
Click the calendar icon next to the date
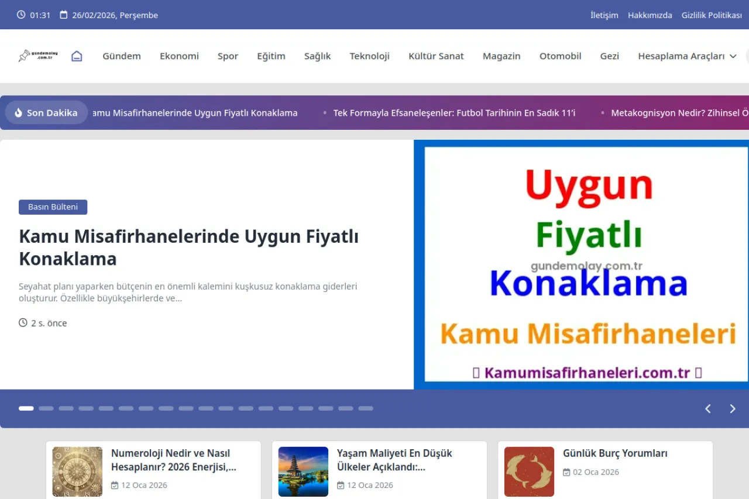63,15
